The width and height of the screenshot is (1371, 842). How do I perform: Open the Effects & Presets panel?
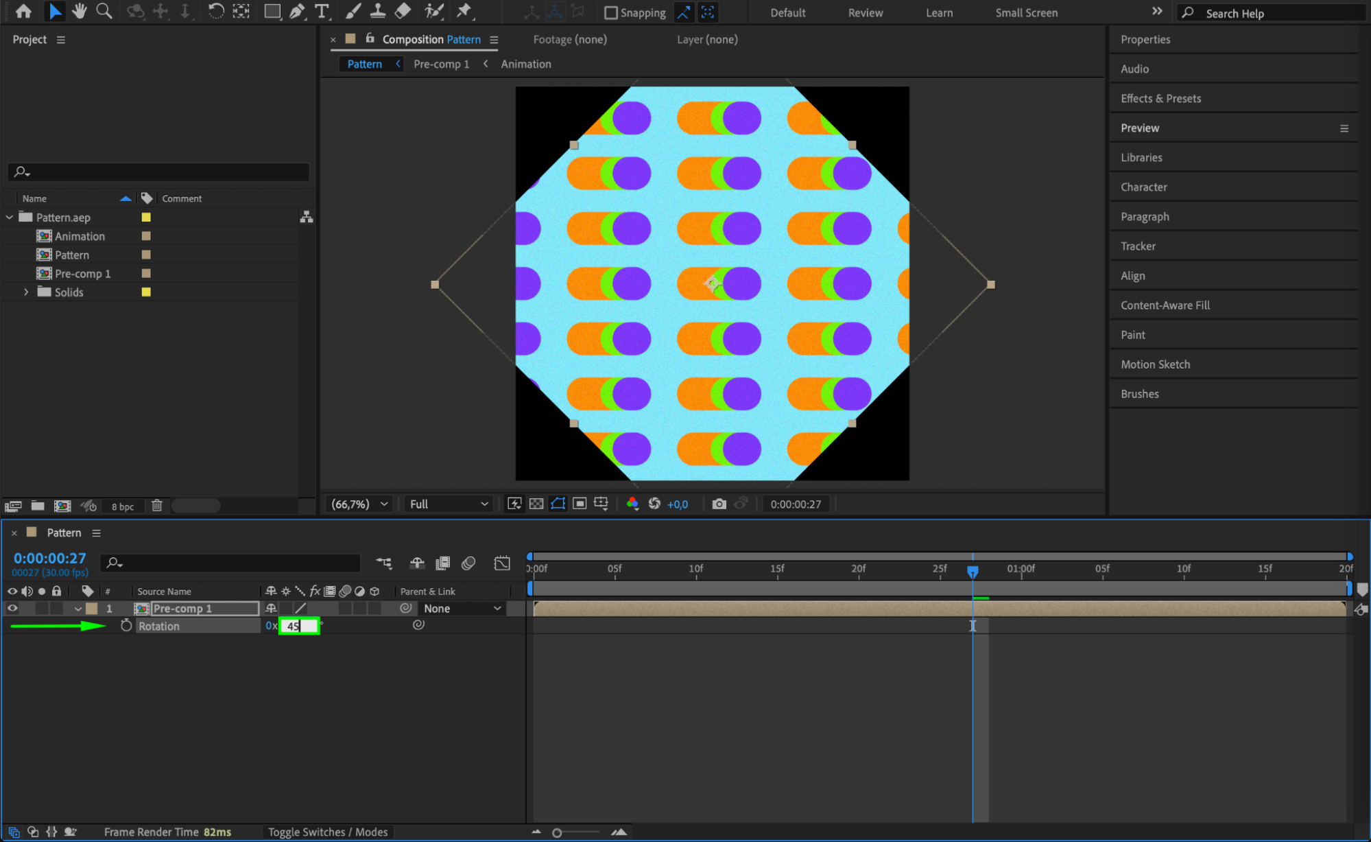point(1160,98)
